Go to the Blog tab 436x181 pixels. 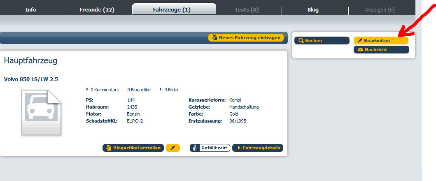tap(313, 9)
